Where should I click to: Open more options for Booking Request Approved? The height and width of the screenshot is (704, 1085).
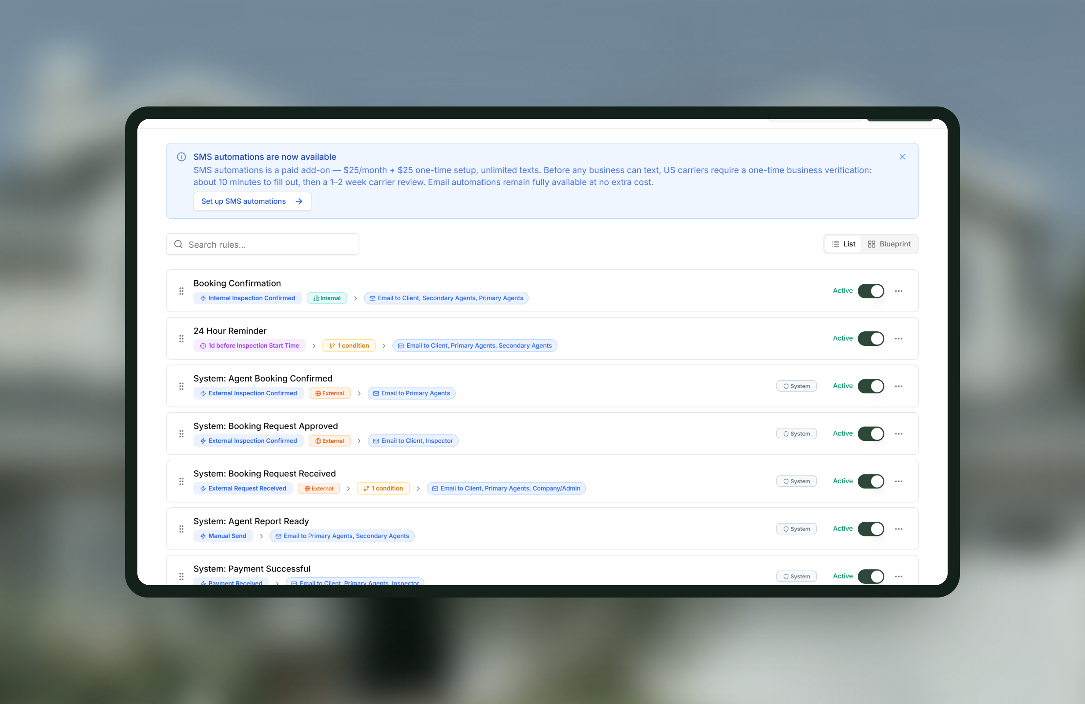[x=898, y=434]
